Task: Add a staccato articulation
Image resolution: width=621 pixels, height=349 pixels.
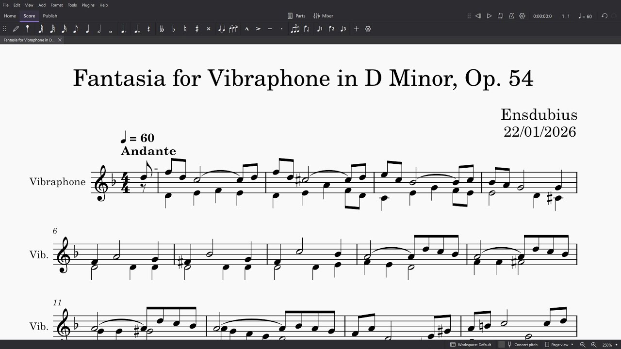Action: pyautogui.click(x=281, y=29)
